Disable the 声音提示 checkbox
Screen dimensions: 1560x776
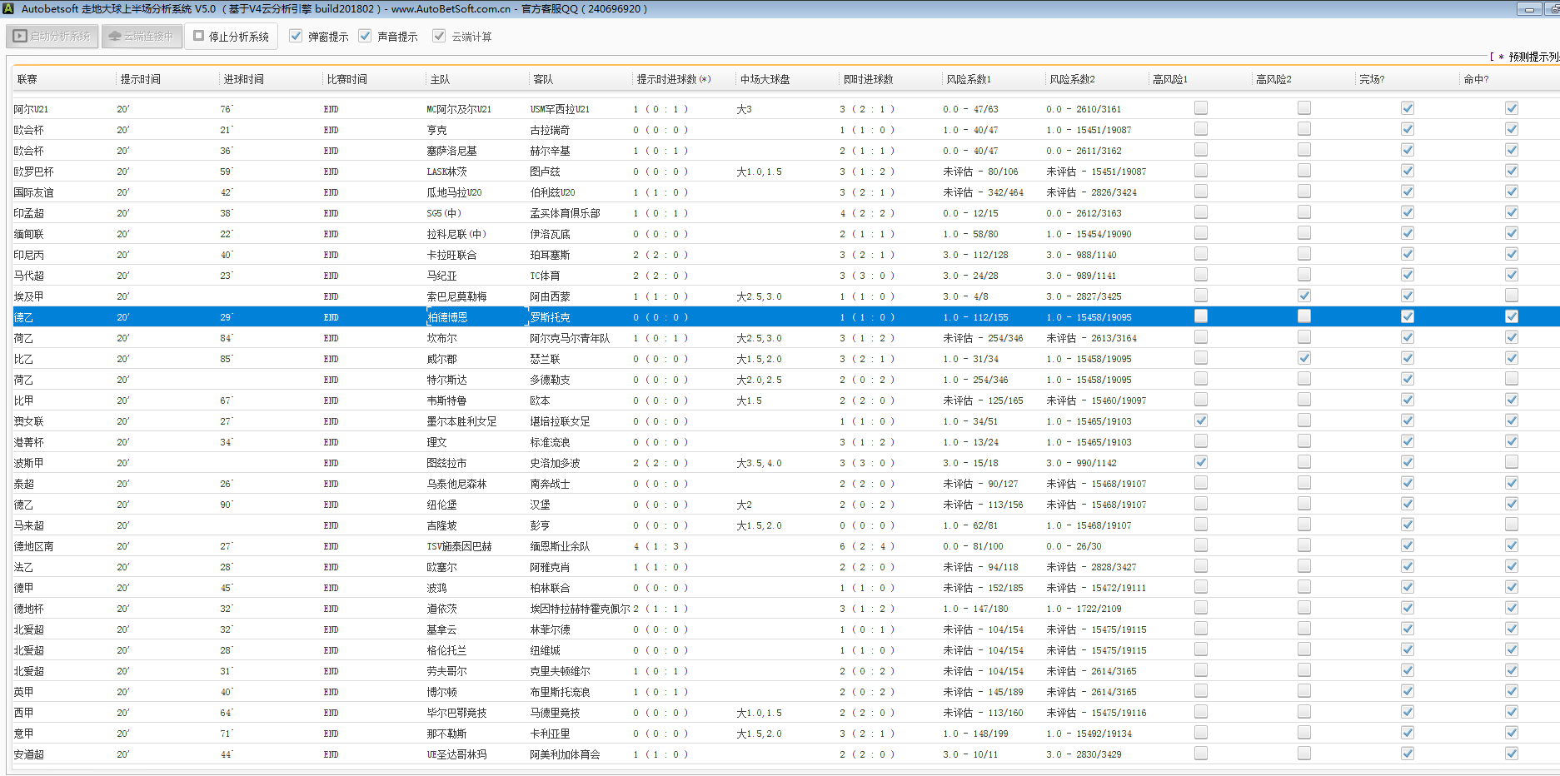[365, 36]
